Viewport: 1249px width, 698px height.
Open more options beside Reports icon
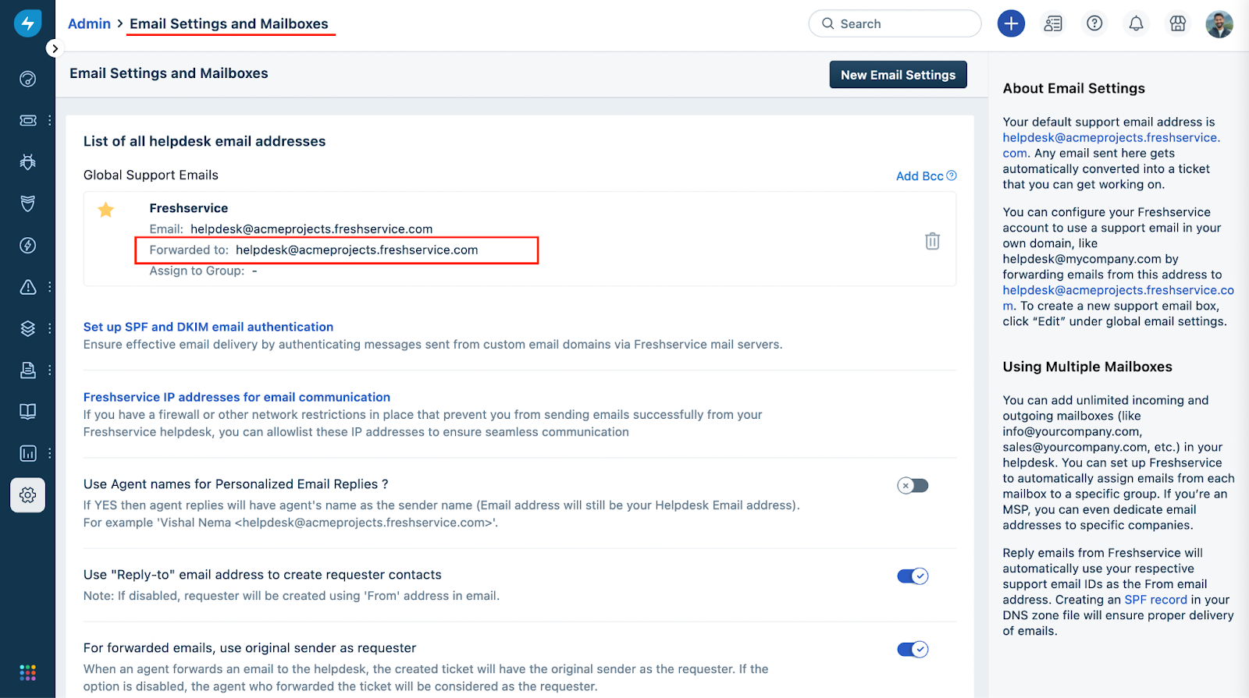click(x=49, y=453)
